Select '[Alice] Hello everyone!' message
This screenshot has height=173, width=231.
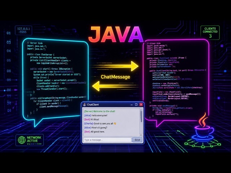(x=96, y=115)
